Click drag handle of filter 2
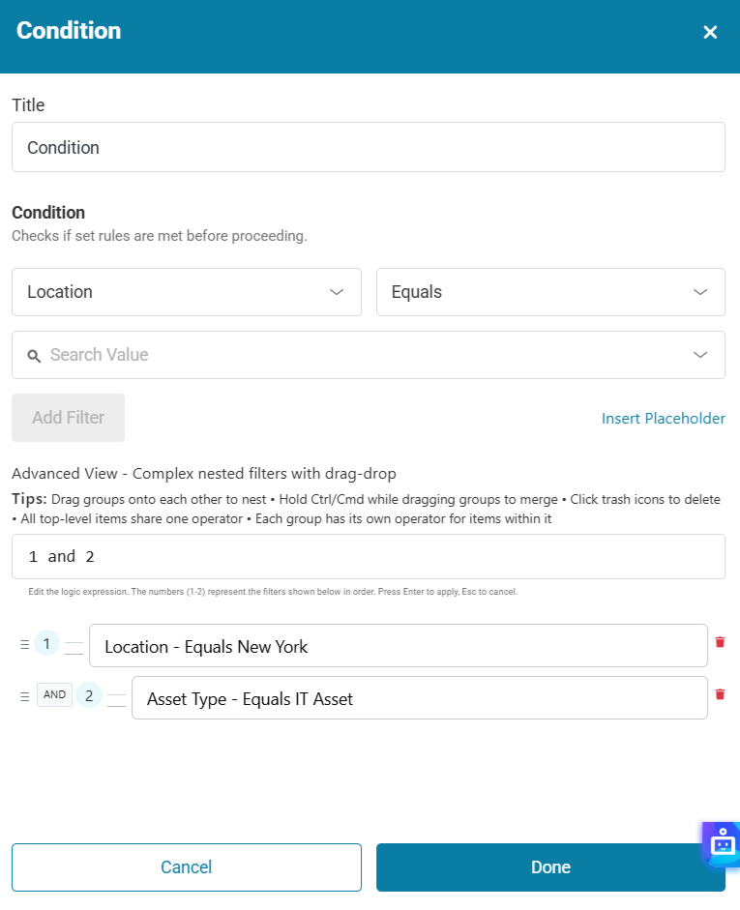Screen dimensions: 740x910 (x=25, y=695)
